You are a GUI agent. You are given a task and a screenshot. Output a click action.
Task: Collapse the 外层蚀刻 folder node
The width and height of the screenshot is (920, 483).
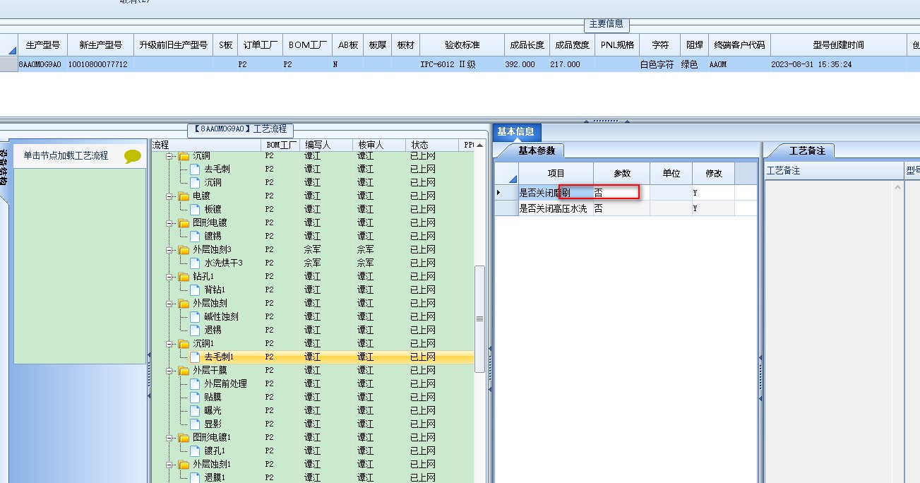point(169,304)
